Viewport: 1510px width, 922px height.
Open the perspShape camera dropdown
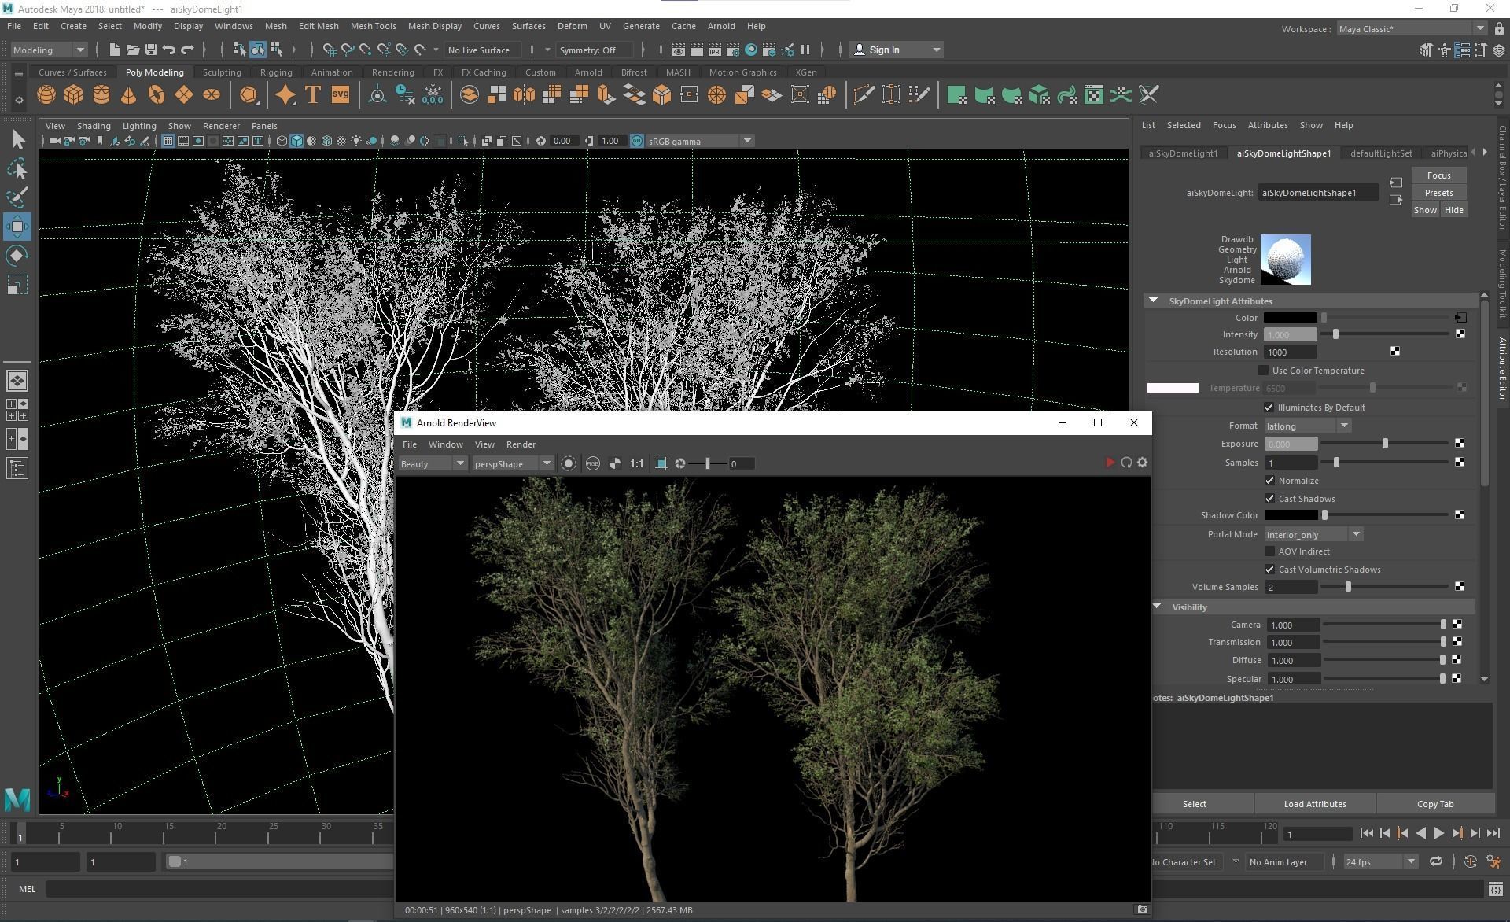tap(512, 463)
